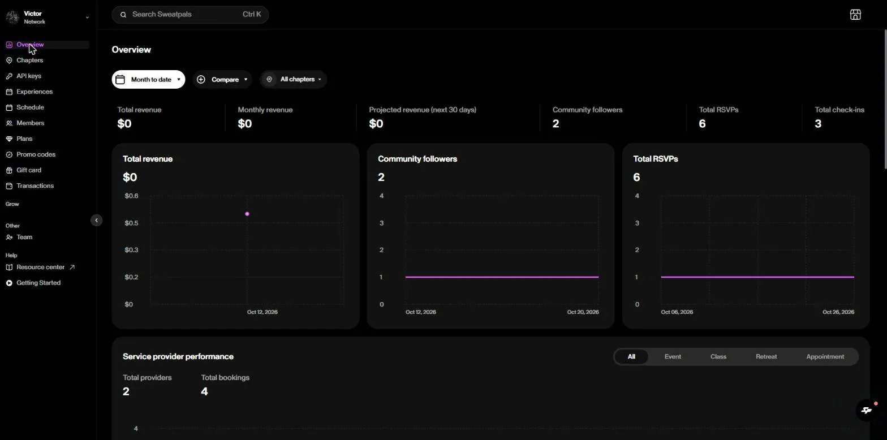Open the storefront icon at top right

(855, 15)
